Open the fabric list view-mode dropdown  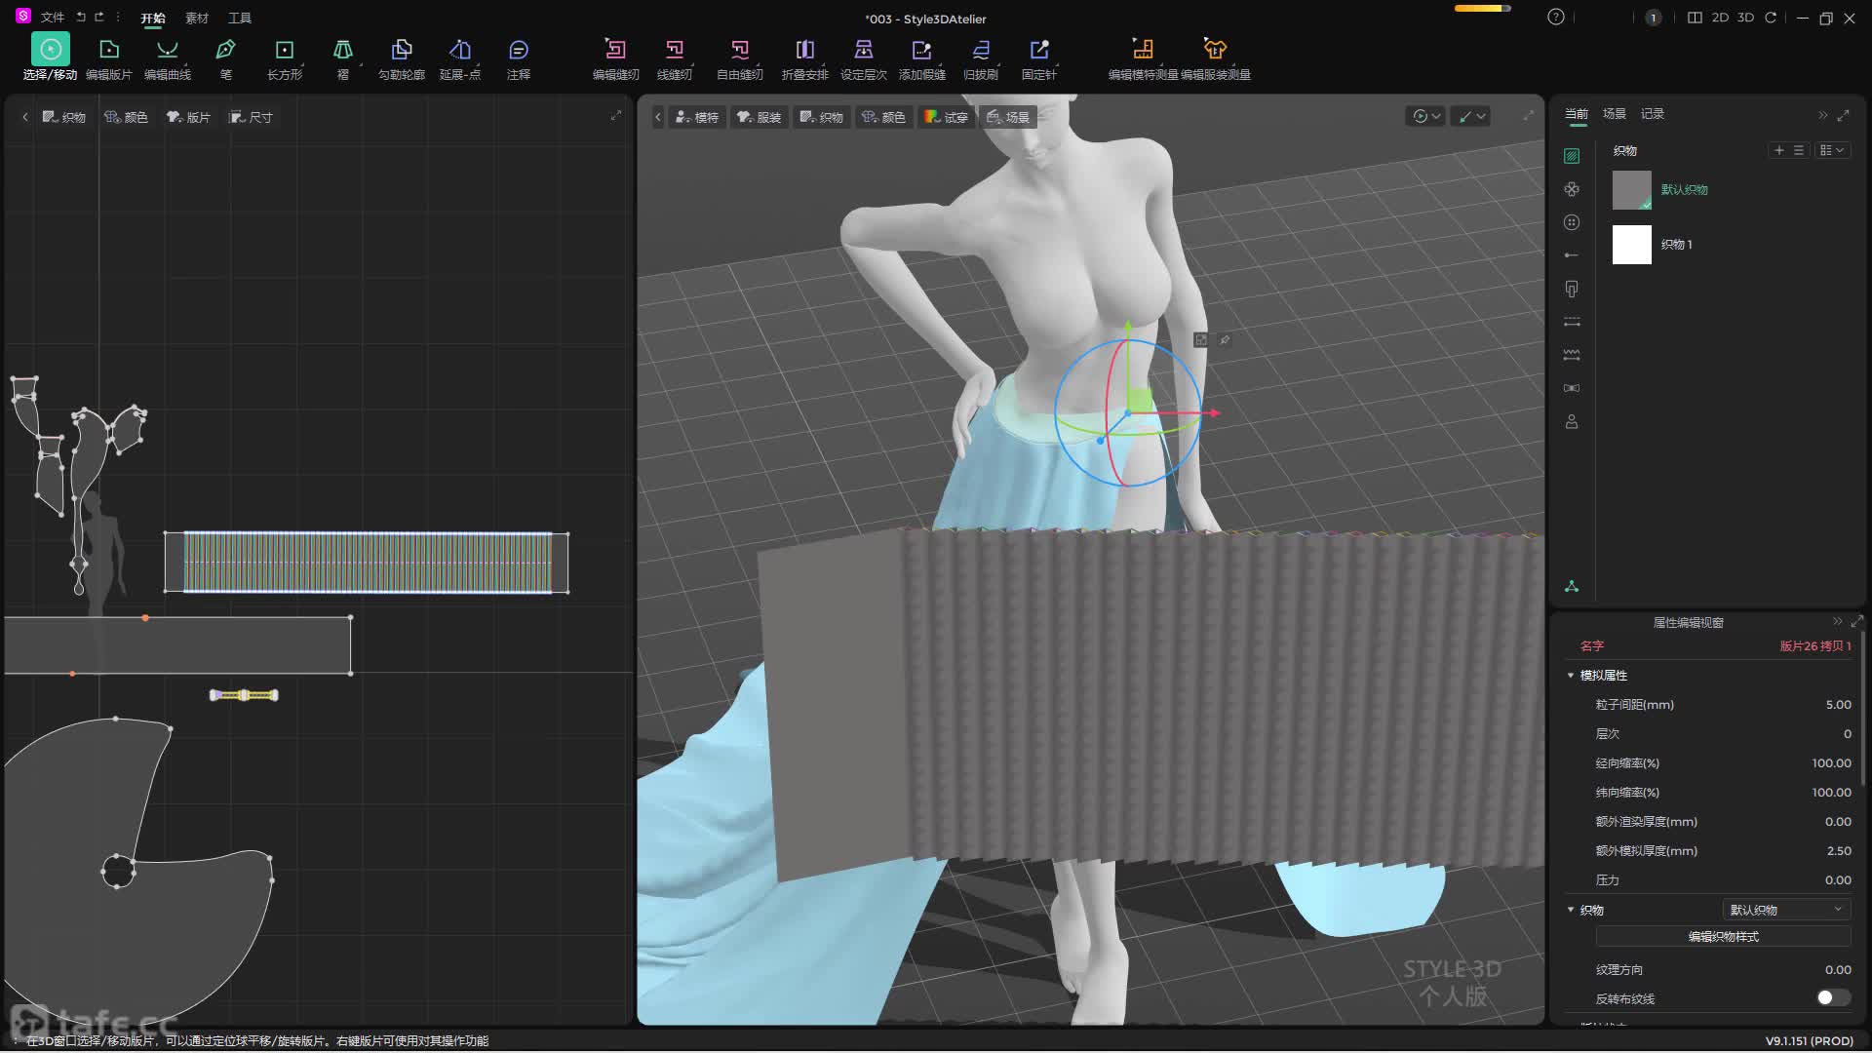(x=1832, y=150)
